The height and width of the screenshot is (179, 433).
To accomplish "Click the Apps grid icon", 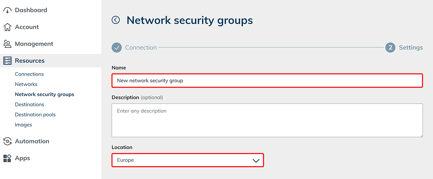I will (7, 158).
